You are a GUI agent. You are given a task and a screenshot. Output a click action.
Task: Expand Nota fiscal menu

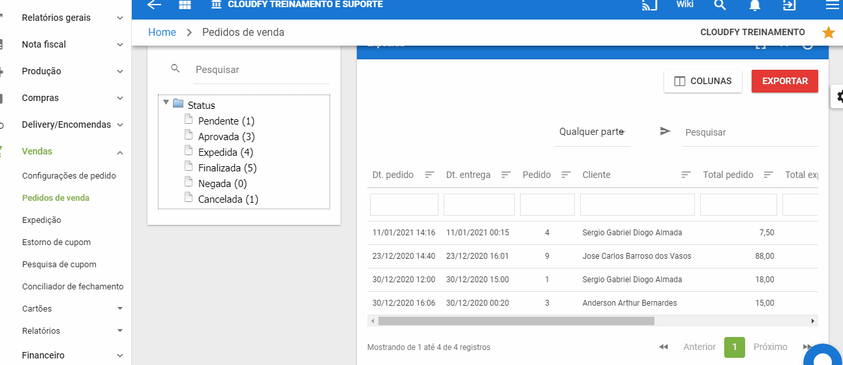pyautogui.click(x=120, y=45)
